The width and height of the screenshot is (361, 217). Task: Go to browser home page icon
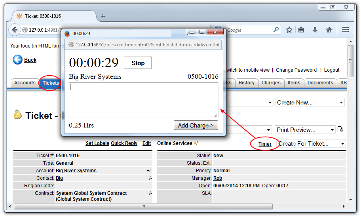click(x=329, y=30)
